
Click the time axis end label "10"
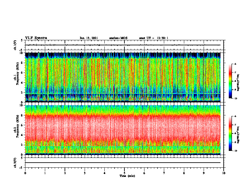click(224, 173)
